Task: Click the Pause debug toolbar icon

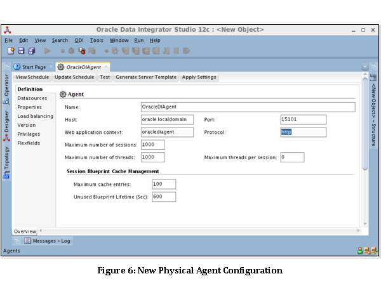Action: point(176,51)
